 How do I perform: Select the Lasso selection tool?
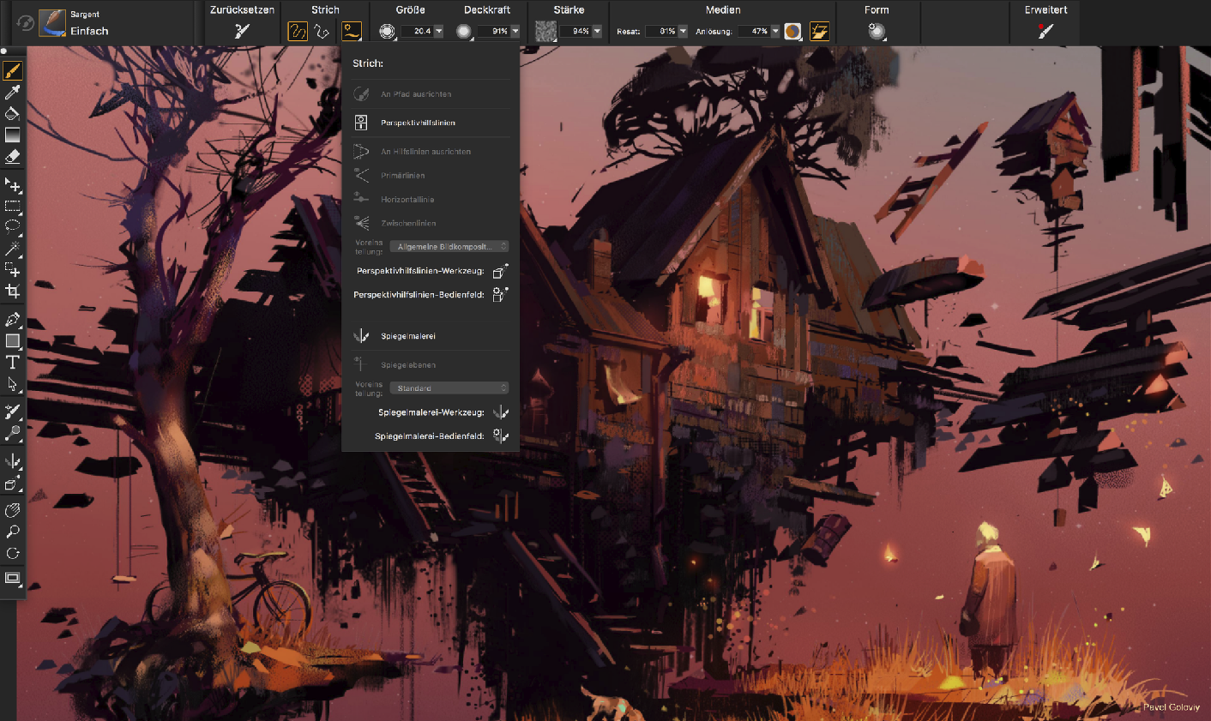(12, 226)
